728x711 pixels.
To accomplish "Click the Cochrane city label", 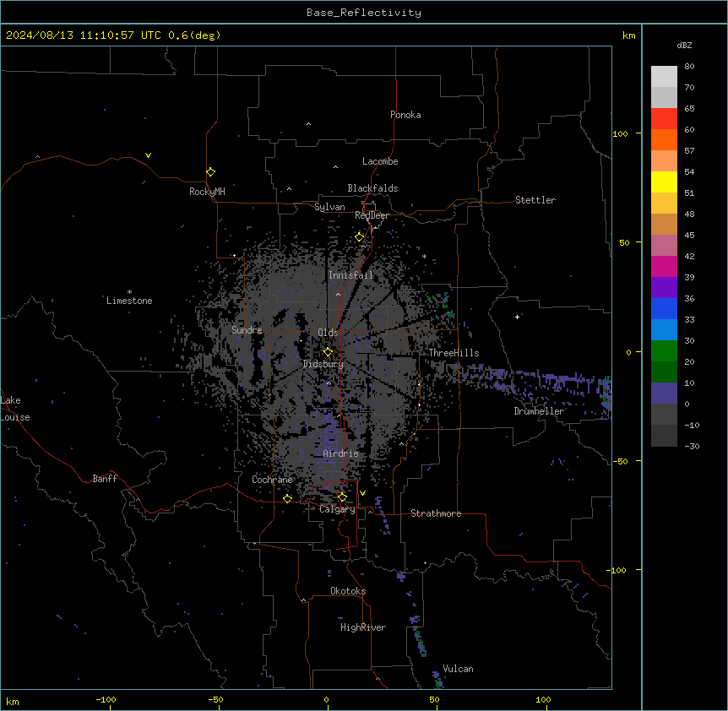I will point(272,480).
